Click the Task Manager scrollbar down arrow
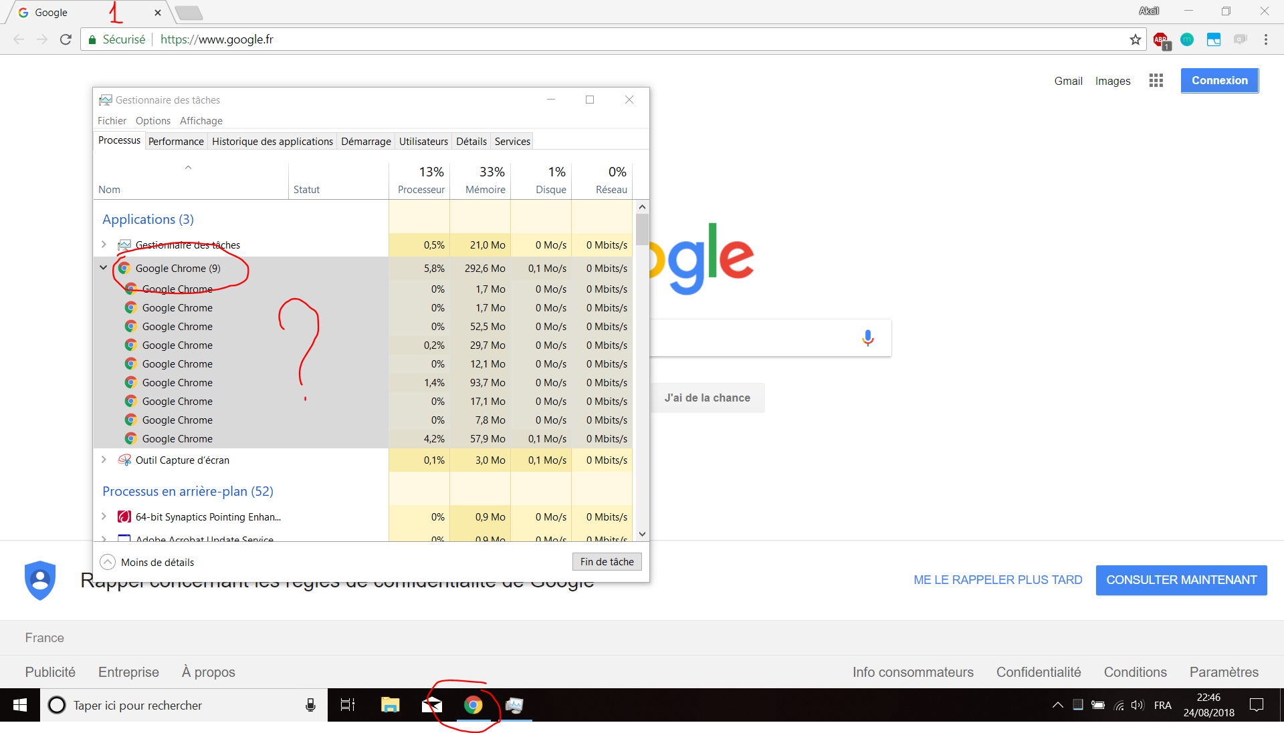1284x733 pixels. [x=642, y=534]
